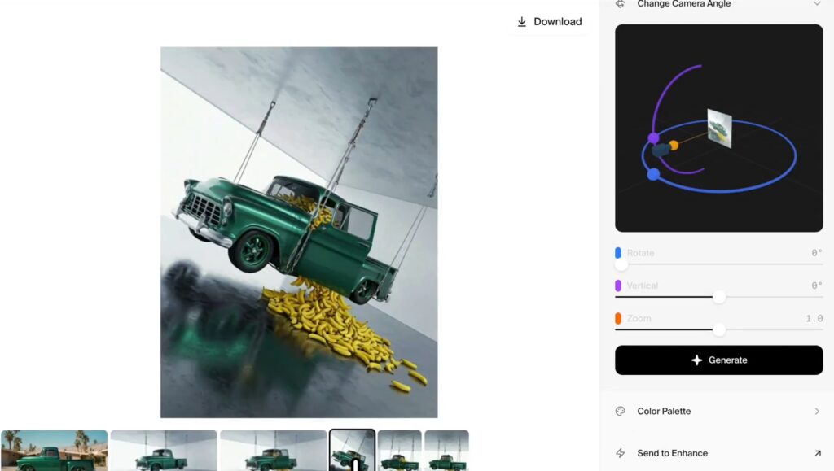This screenshot has height=471, width=834.
Task: Expand the Color Palette chevron
Action: (816, 412)
